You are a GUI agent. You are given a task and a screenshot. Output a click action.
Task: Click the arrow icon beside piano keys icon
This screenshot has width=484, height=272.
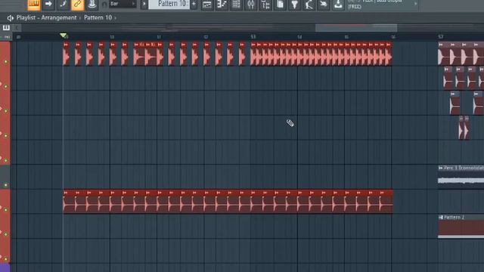17,28
